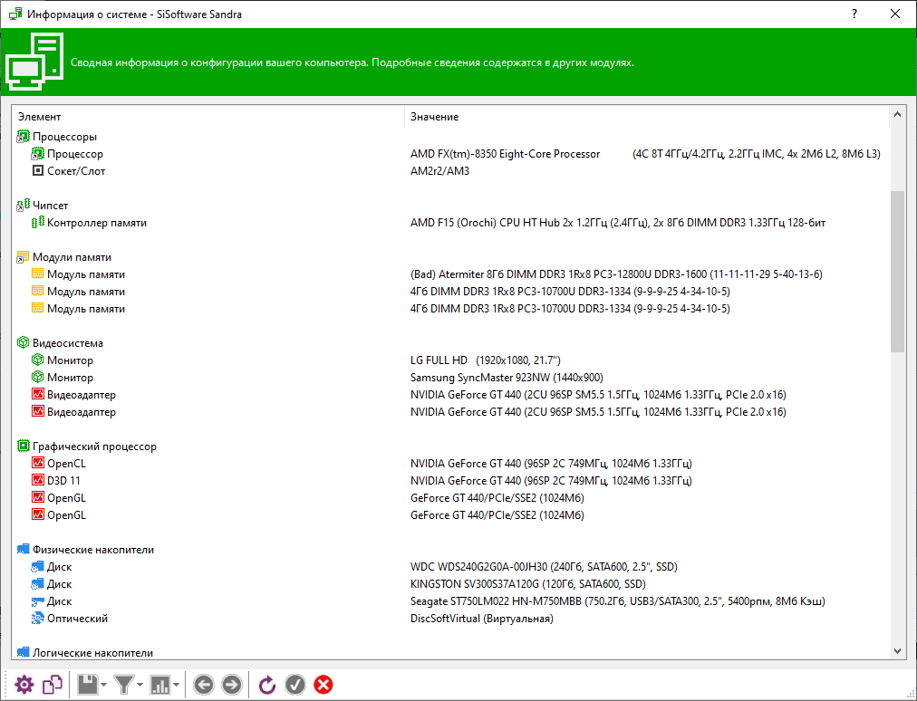Click the Оптический drive row icon
Screen dimensions: 917x701
click(x=37, y=618)
